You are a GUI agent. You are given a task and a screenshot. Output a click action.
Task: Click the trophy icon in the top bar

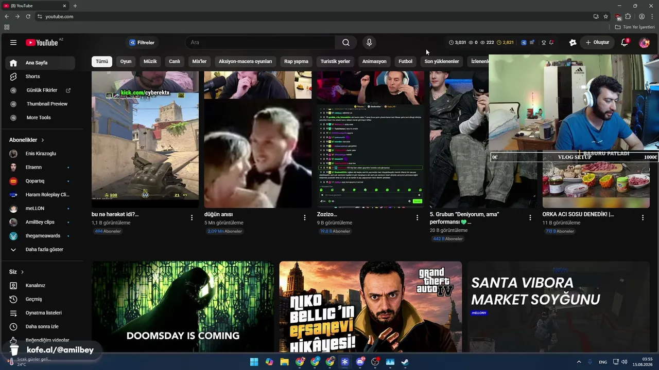pos(543,43)
